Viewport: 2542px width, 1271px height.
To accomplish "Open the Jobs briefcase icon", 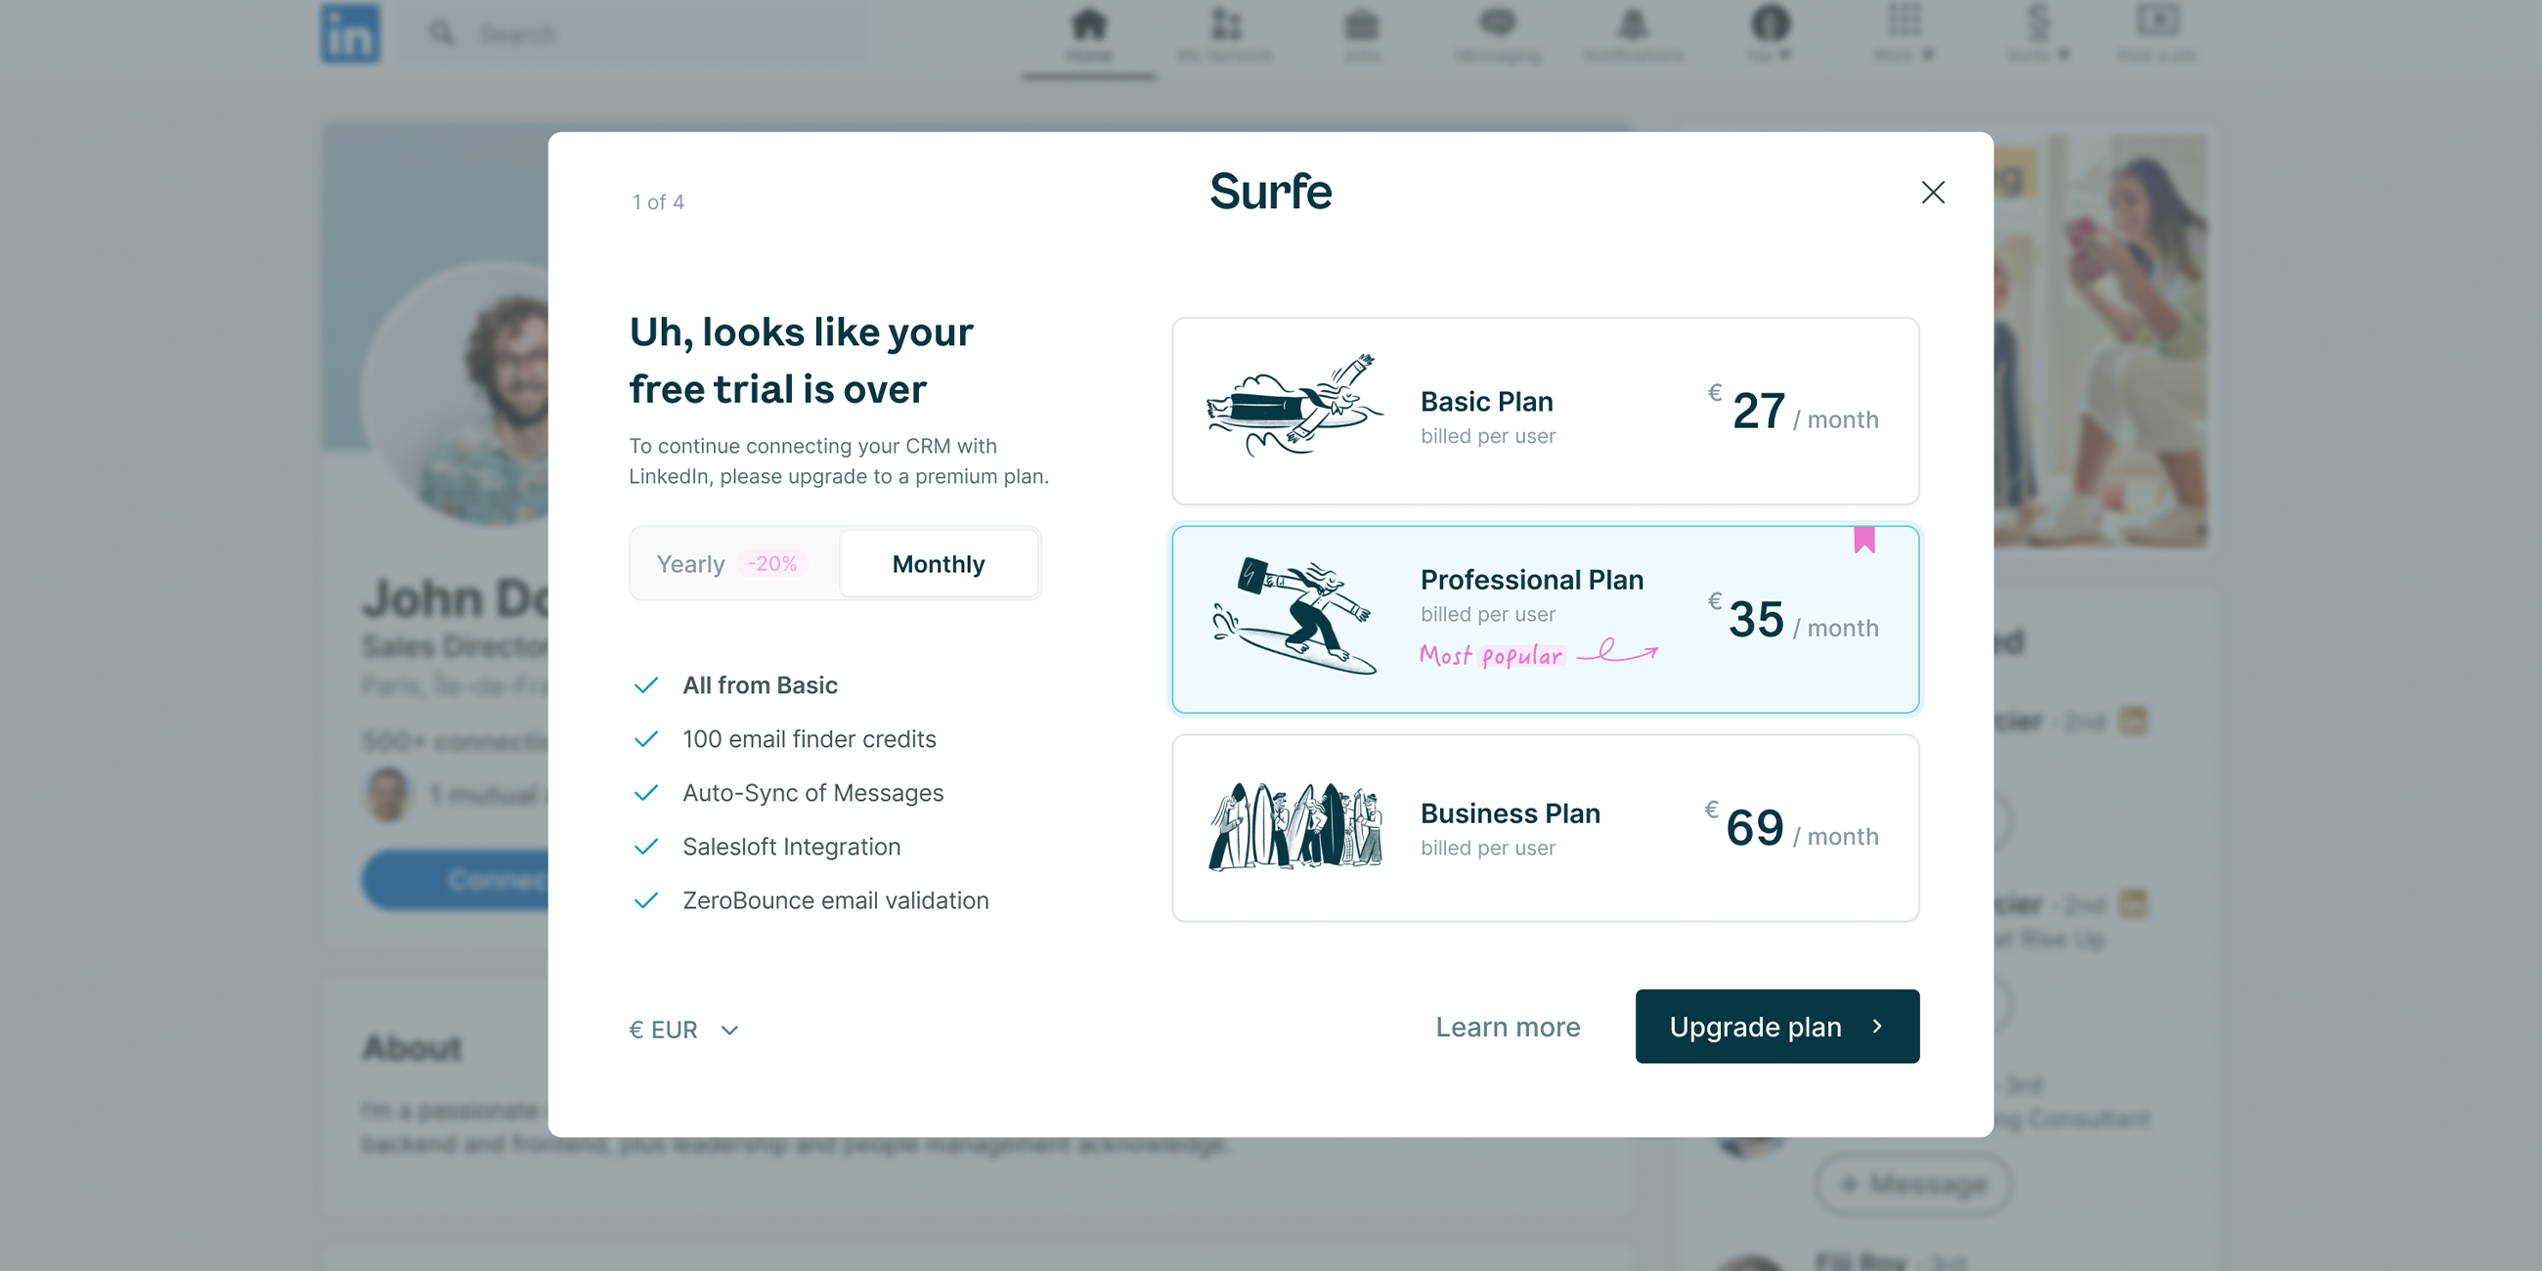I will [1362, 27].
